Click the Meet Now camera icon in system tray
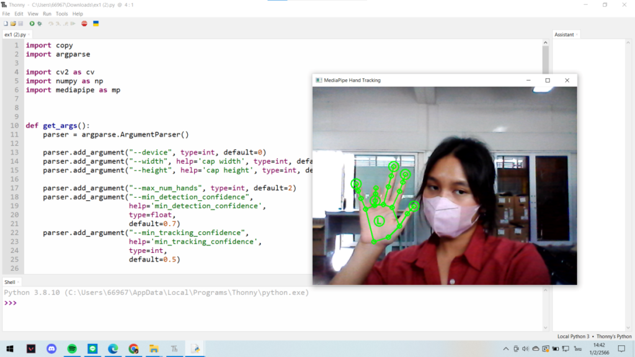The height and width of the screenshot is (357, 635). pos(516,348)
